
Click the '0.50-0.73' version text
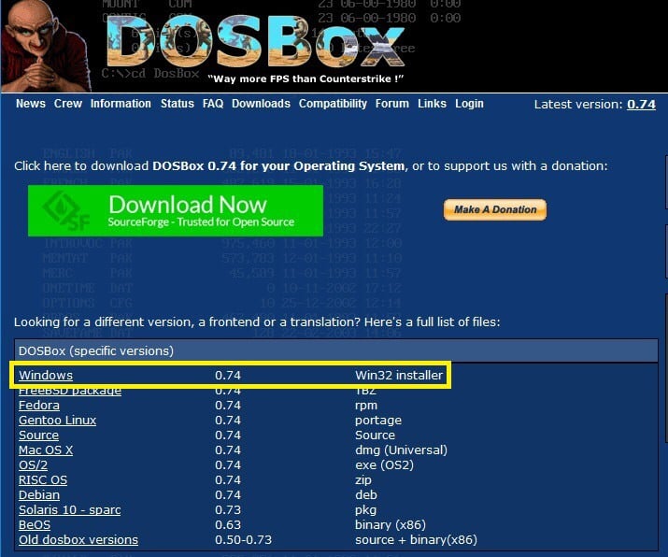(243, 539)
